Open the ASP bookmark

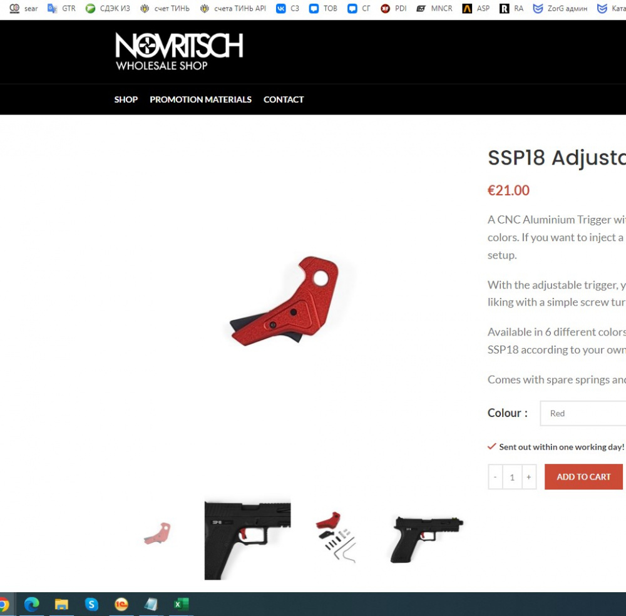click(476, 8)
